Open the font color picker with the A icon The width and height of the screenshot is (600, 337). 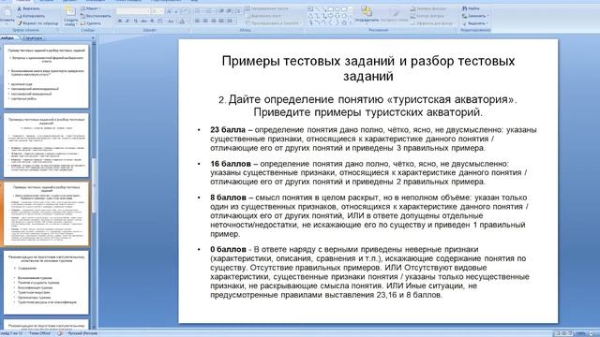182,21
